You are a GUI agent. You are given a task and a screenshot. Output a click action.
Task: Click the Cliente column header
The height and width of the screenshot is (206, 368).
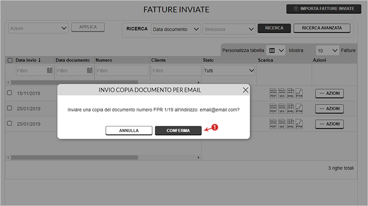tap(158, 60)
